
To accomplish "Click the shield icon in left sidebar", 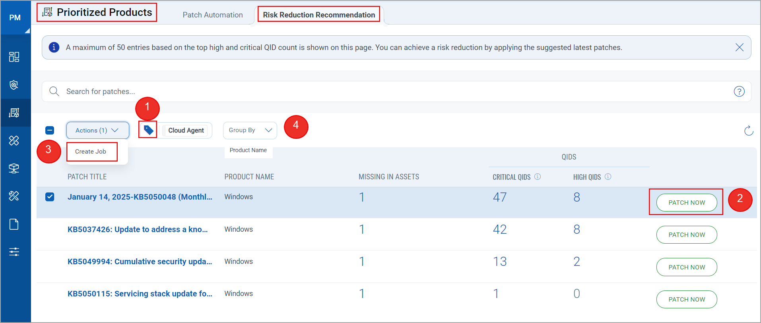I will tap(14, 85).
